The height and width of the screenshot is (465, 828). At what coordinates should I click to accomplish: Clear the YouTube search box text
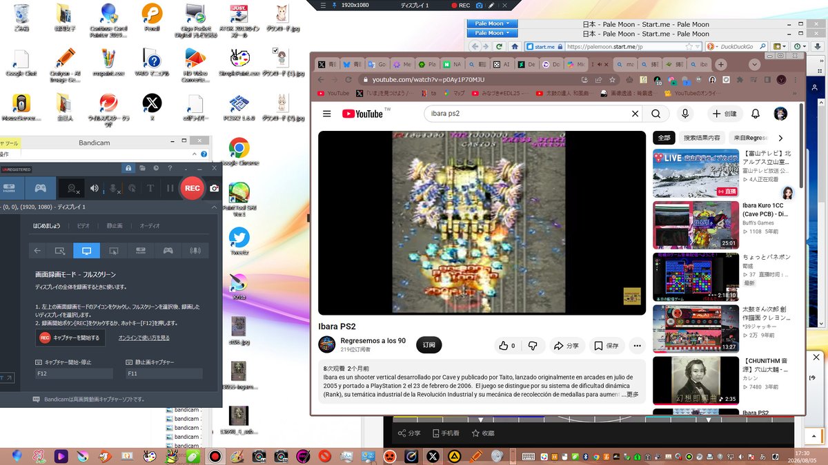[635, 114]
